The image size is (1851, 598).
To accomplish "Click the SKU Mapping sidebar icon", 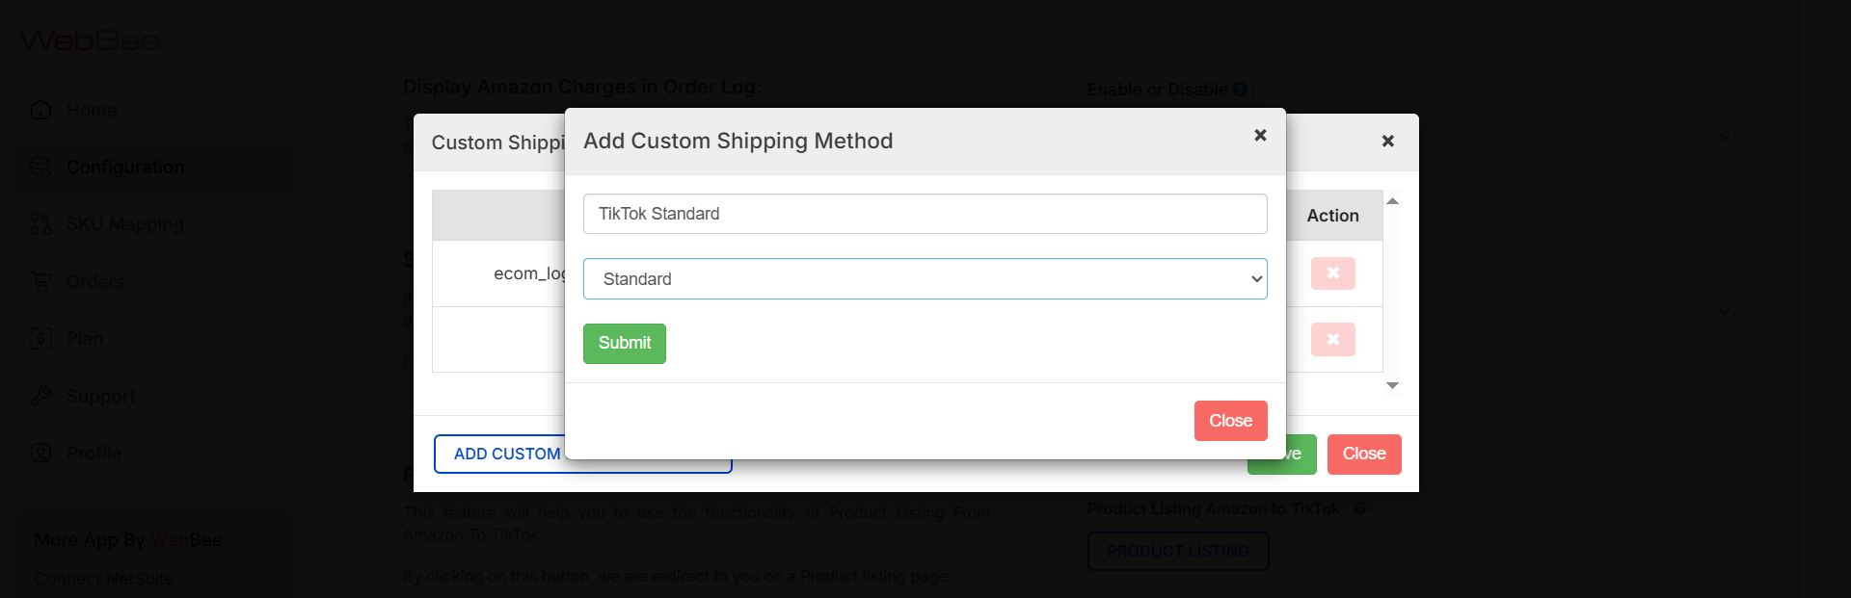I will 40,224.
